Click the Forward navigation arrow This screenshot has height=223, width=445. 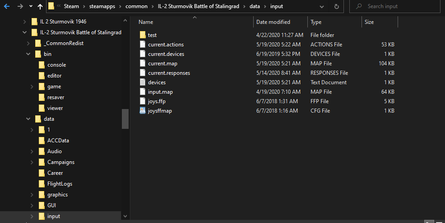[20, 6]
